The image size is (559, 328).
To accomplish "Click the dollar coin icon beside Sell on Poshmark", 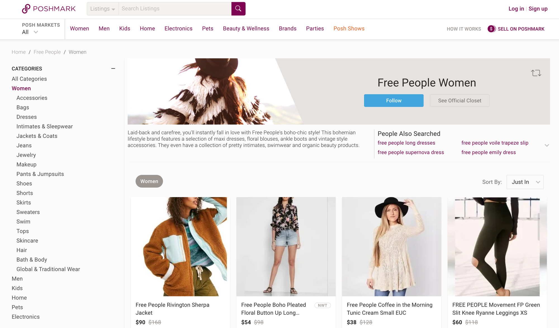I will (491, 29).
